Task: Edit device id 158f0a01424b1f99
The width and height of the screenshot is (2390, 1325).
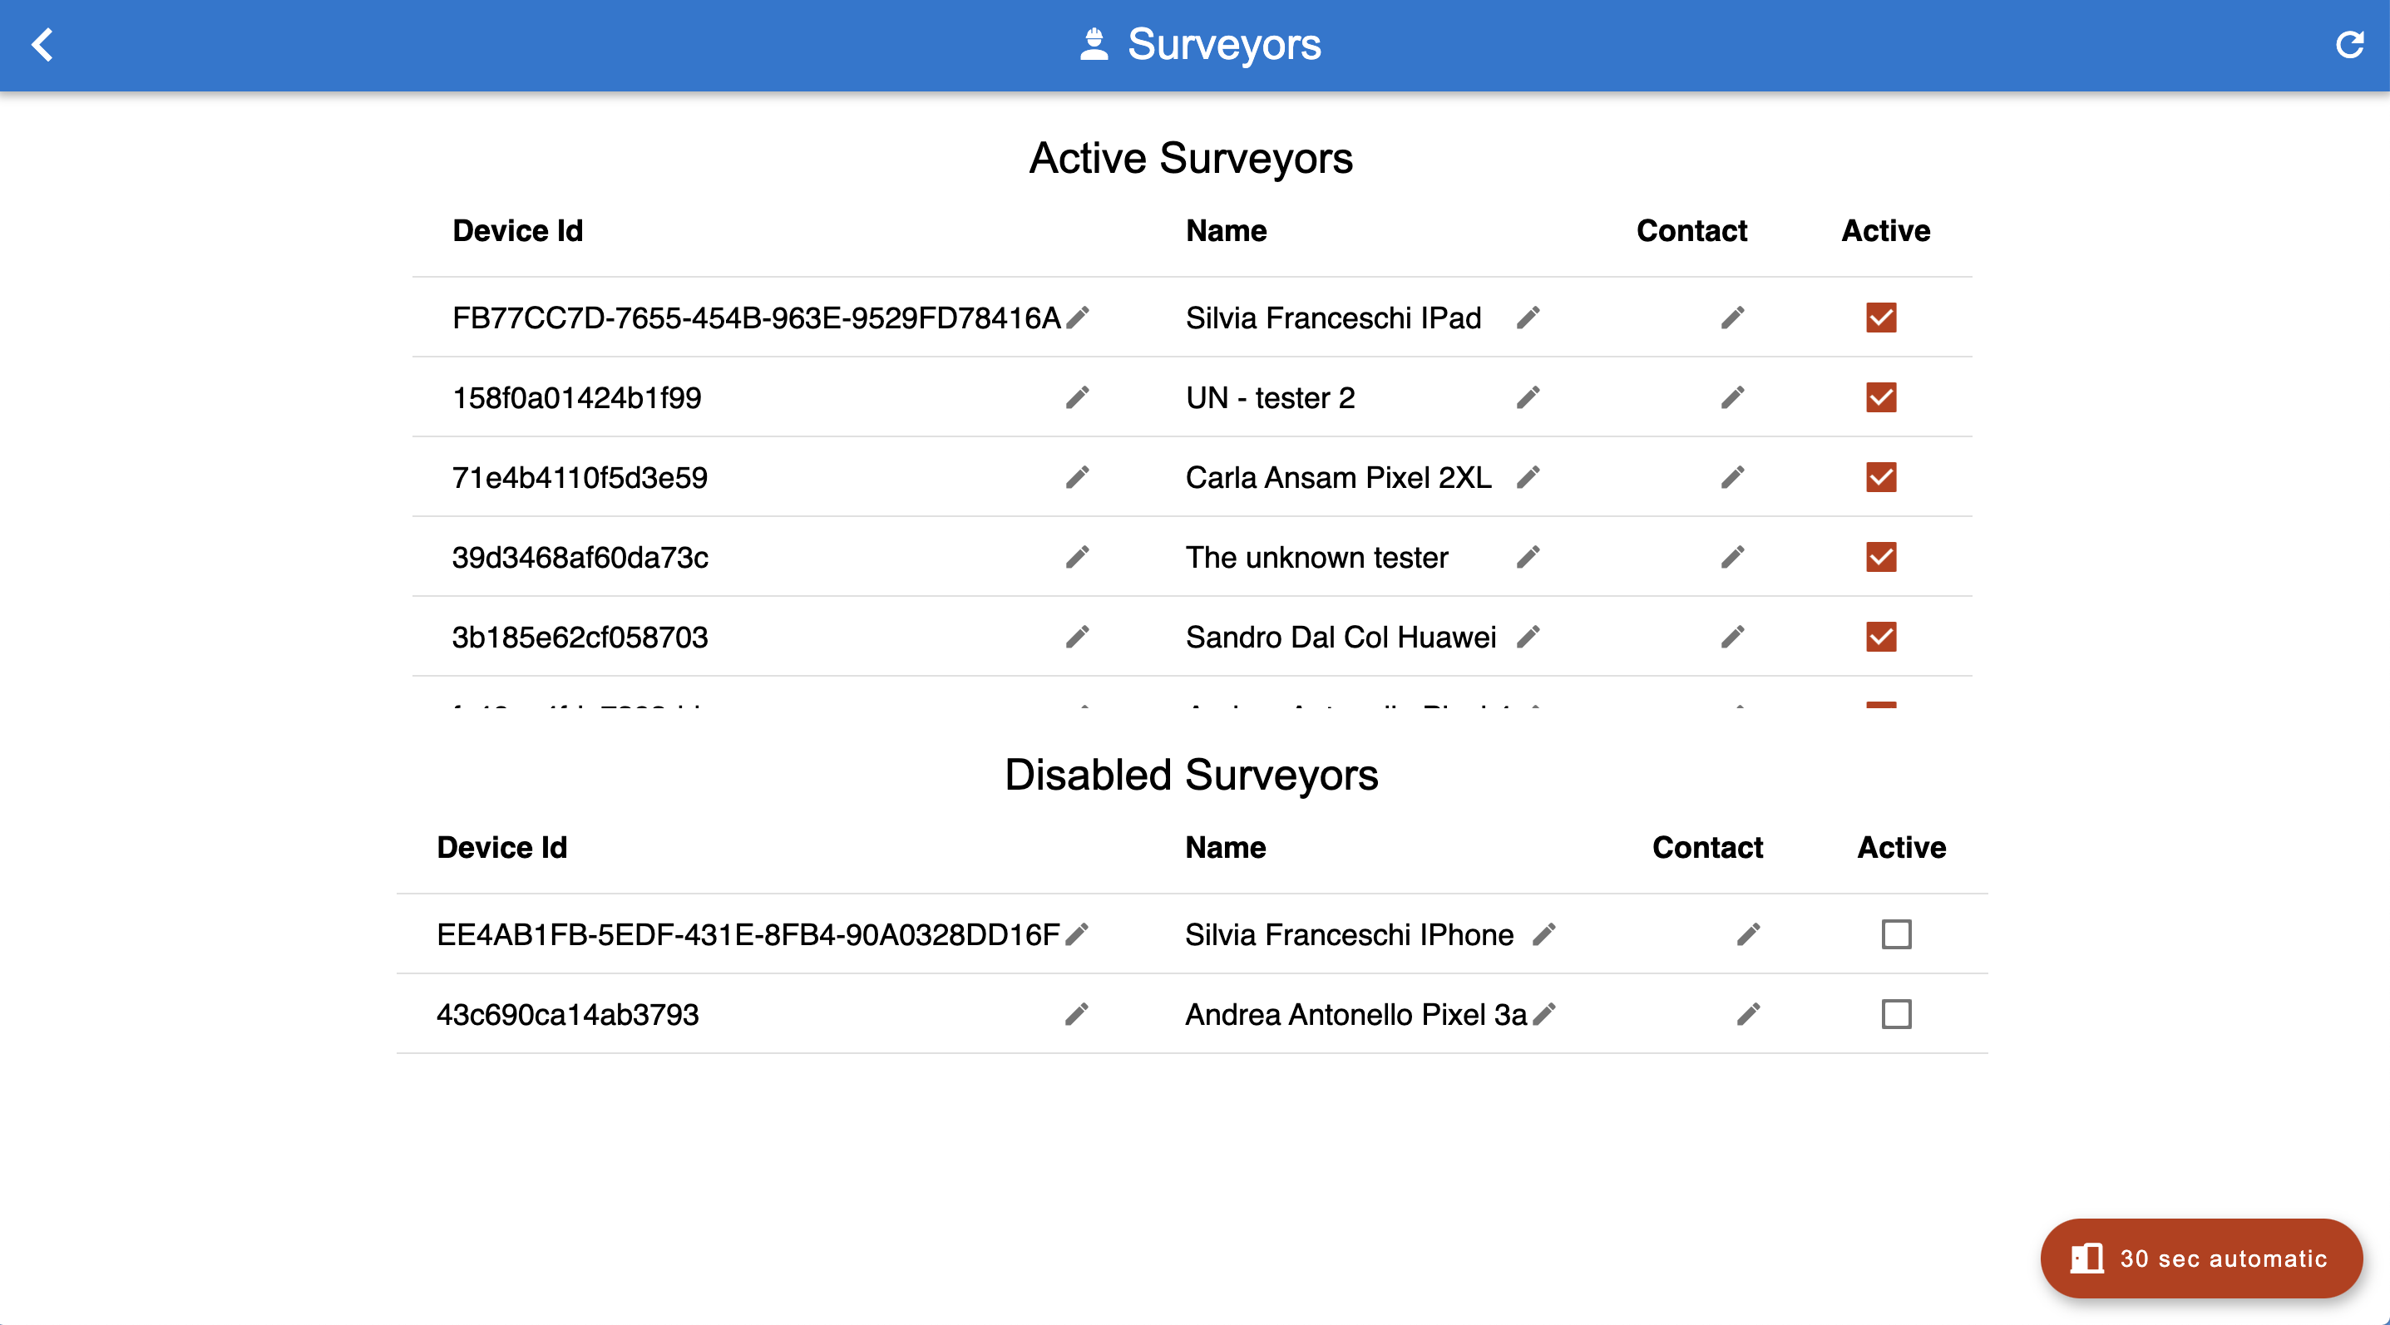Action: pyautogui.click(x=1077, y=398)
